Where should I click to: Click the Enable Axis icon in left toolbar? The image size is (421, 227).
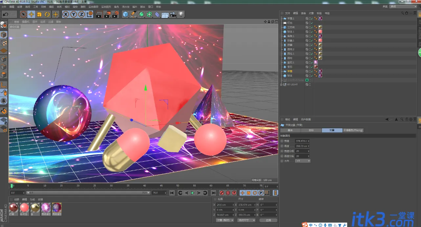(4, 84)
